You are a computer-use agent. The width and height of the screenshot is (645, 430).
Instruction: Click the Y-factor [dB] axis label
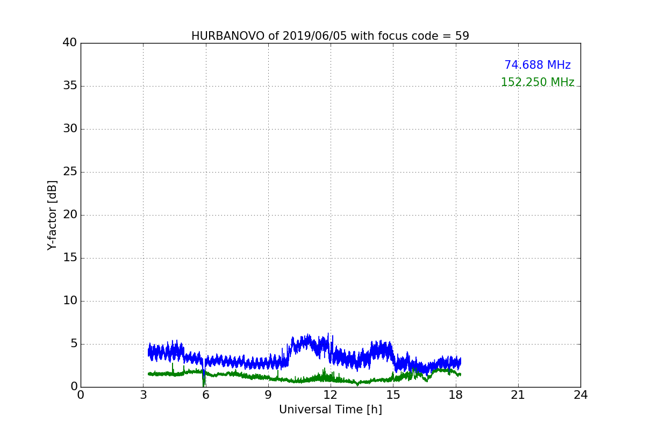click(x=52, y=215)
